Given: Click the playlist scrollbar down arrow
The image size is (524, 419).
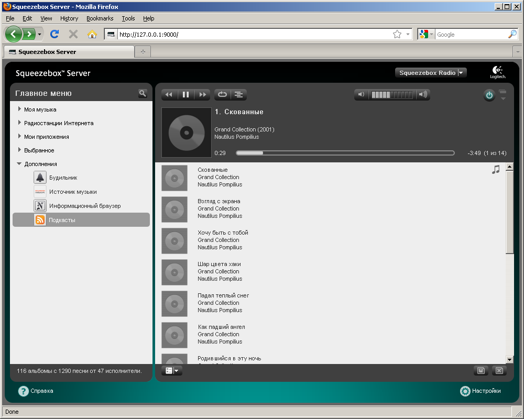Looking at the screenshot, I should (509, 360).
